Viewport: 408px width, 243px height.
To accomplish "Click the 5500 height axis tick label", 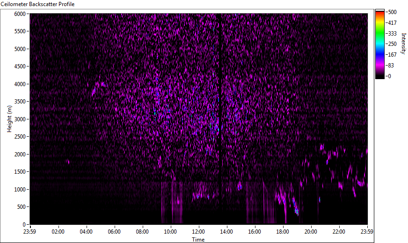I will coord(20,31).
